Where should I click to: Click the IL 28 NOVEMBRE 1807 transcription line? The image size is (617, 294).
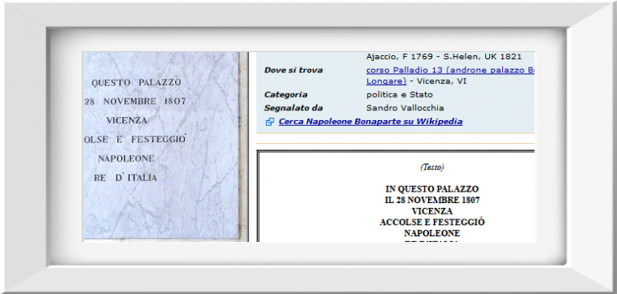[431, 200]
